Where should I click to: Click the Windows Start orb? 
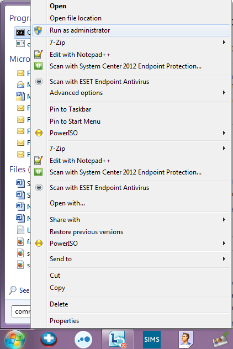[15, 340]
